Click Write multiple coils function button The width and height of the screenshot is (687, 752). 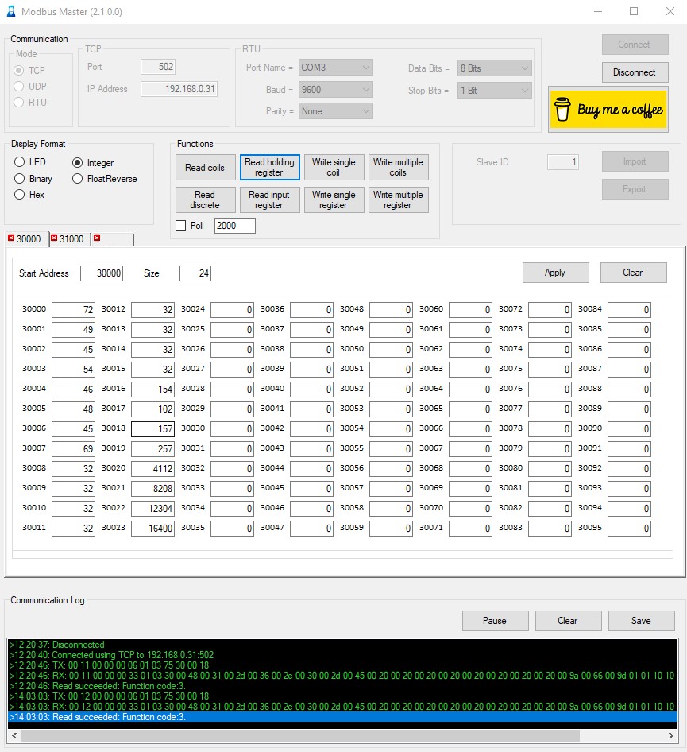(398, 167)
